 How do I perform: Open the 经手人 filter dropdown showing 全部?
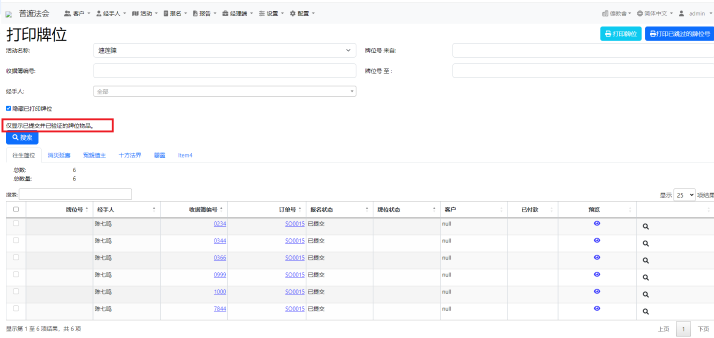pos(224,91)
